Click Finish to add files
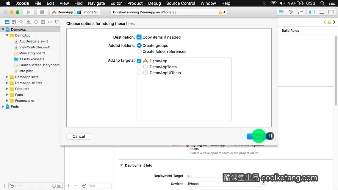Viewport: 338px width, 190px height. [x=259, y=137]
